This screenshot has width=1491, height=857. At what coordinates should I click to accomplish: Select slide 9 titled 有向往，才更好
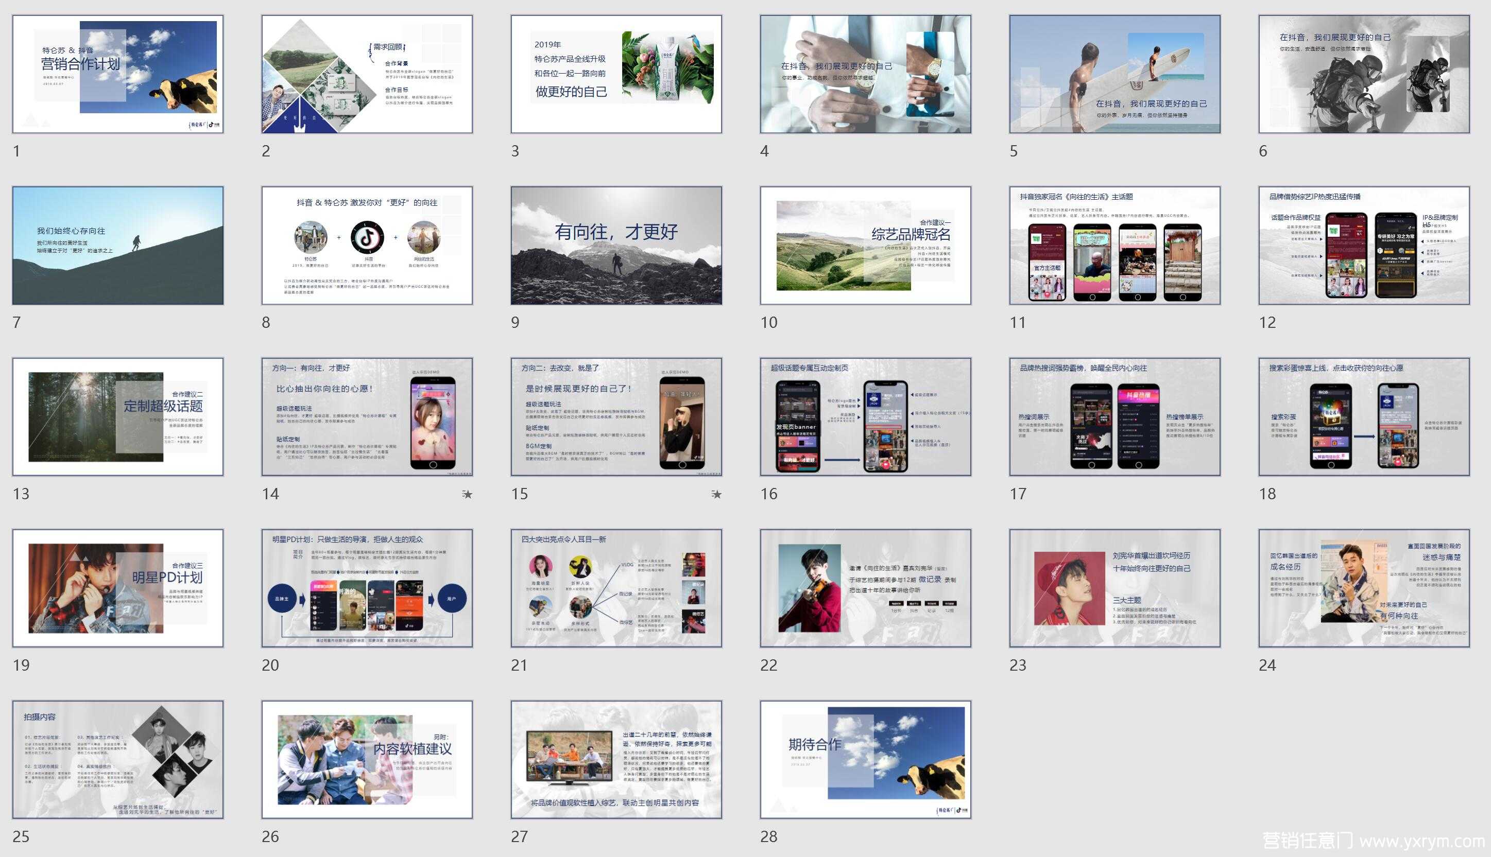[616, 246]
